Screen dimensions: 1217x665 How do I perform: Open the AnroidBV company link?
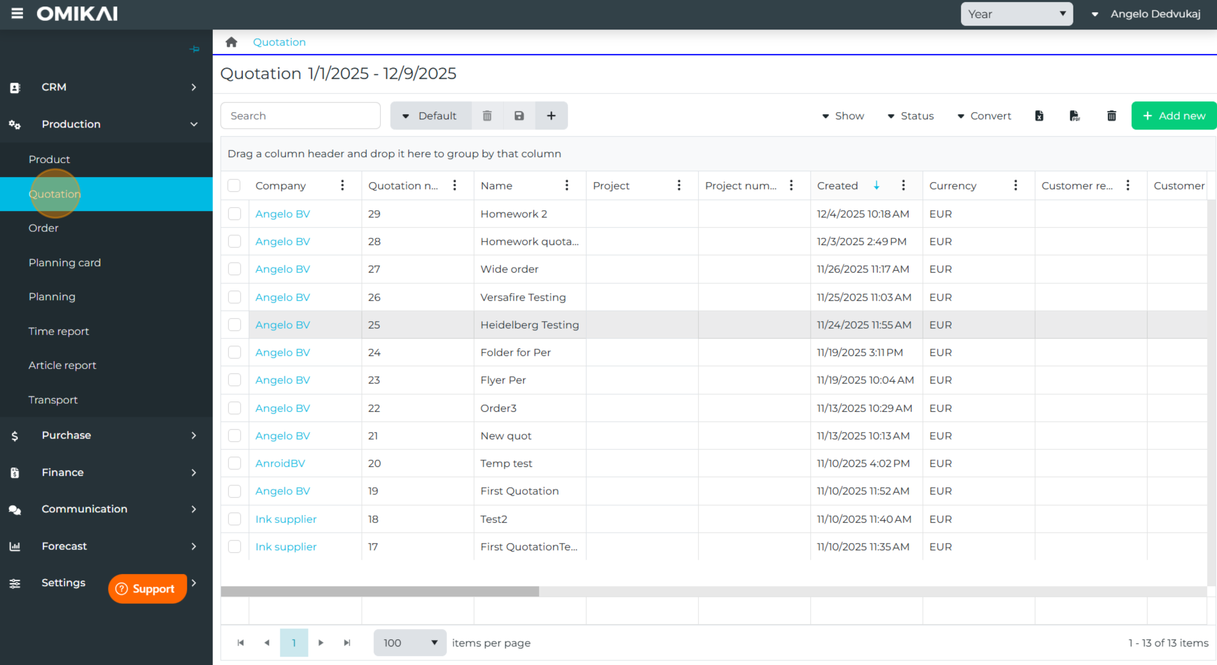tap(280, 464)
